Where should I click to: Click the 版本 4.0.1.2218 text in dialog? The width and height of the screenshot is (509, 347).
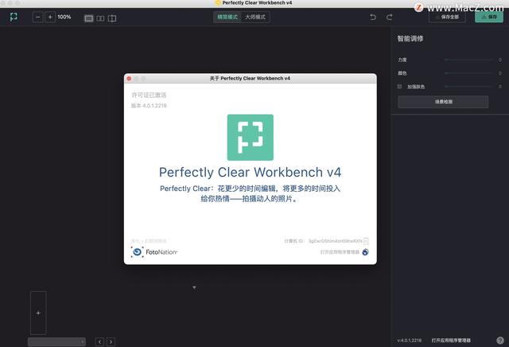point(149,106)
